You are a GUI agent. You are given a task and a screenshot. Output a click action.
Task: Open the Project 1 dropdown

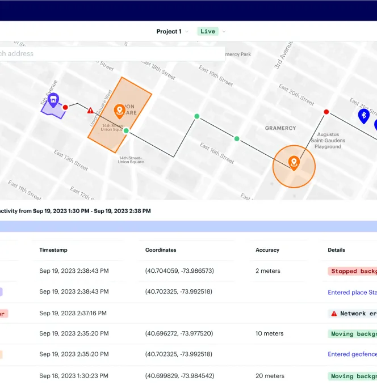point(173,32)
